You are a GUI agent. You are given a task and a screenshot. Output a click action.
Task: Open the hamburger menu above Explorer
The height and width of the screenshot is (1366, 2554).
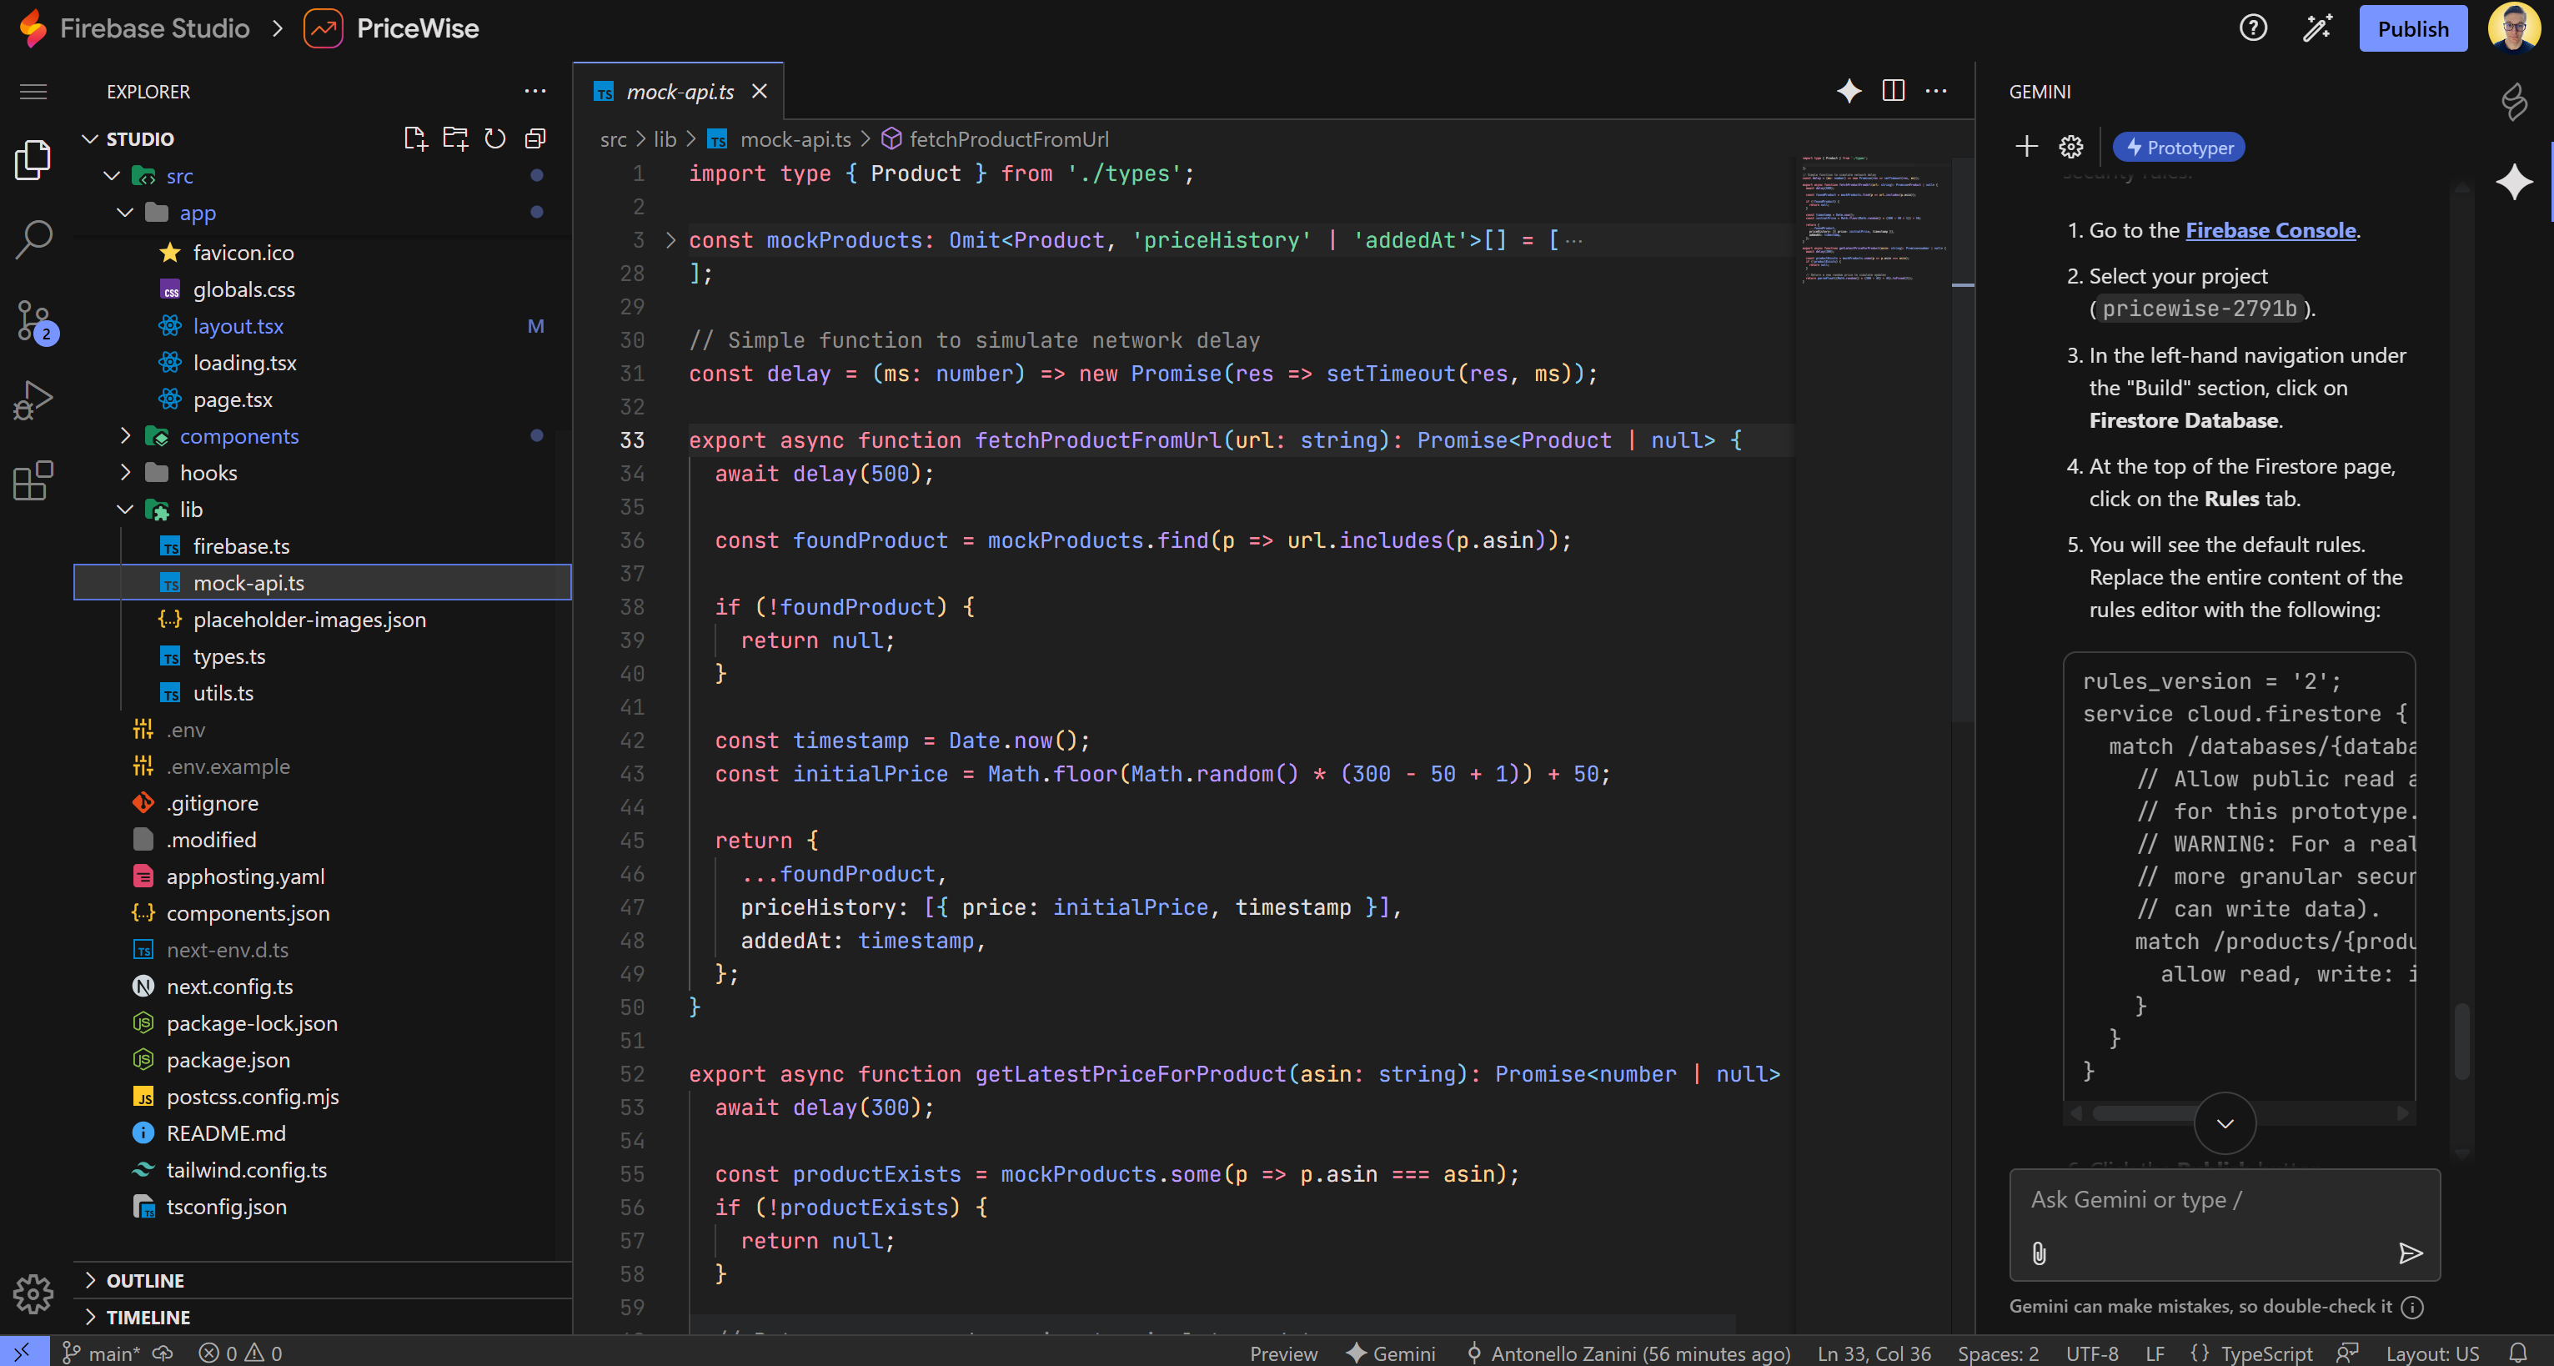pyautogui.click(x=33, y=90)
